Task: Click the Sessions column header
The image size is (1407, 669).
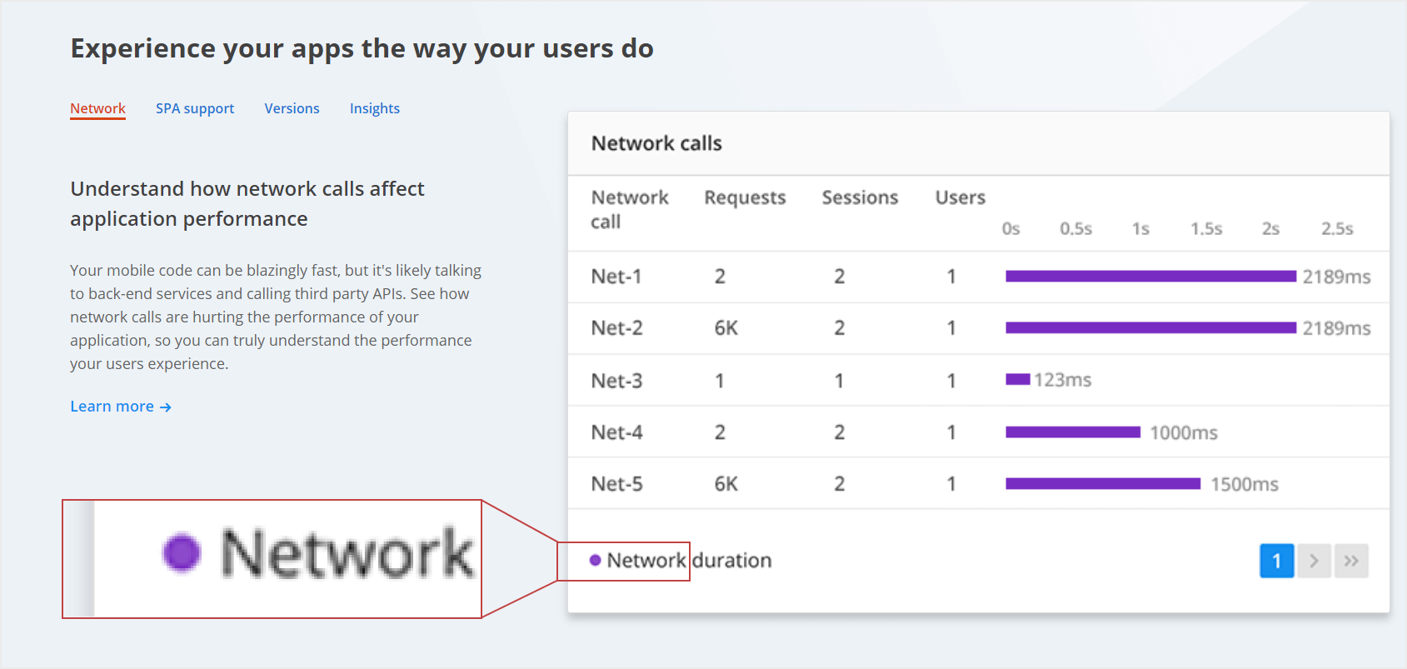Action: tap(860, 197)
